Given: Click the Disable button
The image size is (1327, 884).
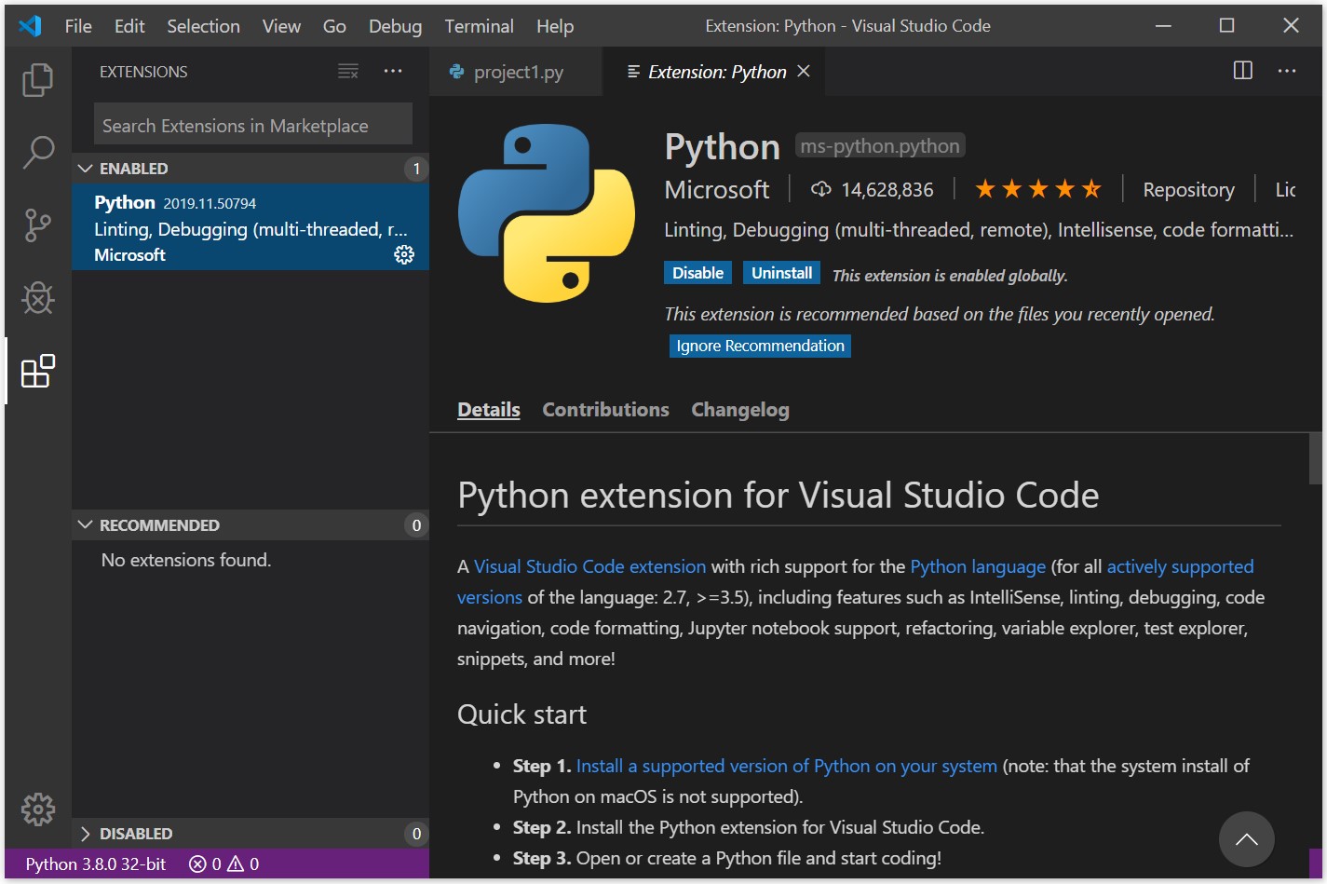Looking at the screenshot, I should point(697,273).
